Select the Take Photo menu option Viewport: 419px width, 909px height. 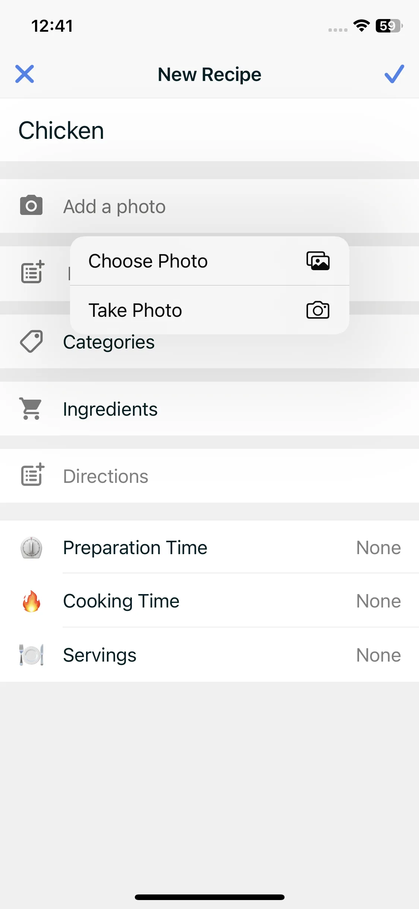point(135,310)
